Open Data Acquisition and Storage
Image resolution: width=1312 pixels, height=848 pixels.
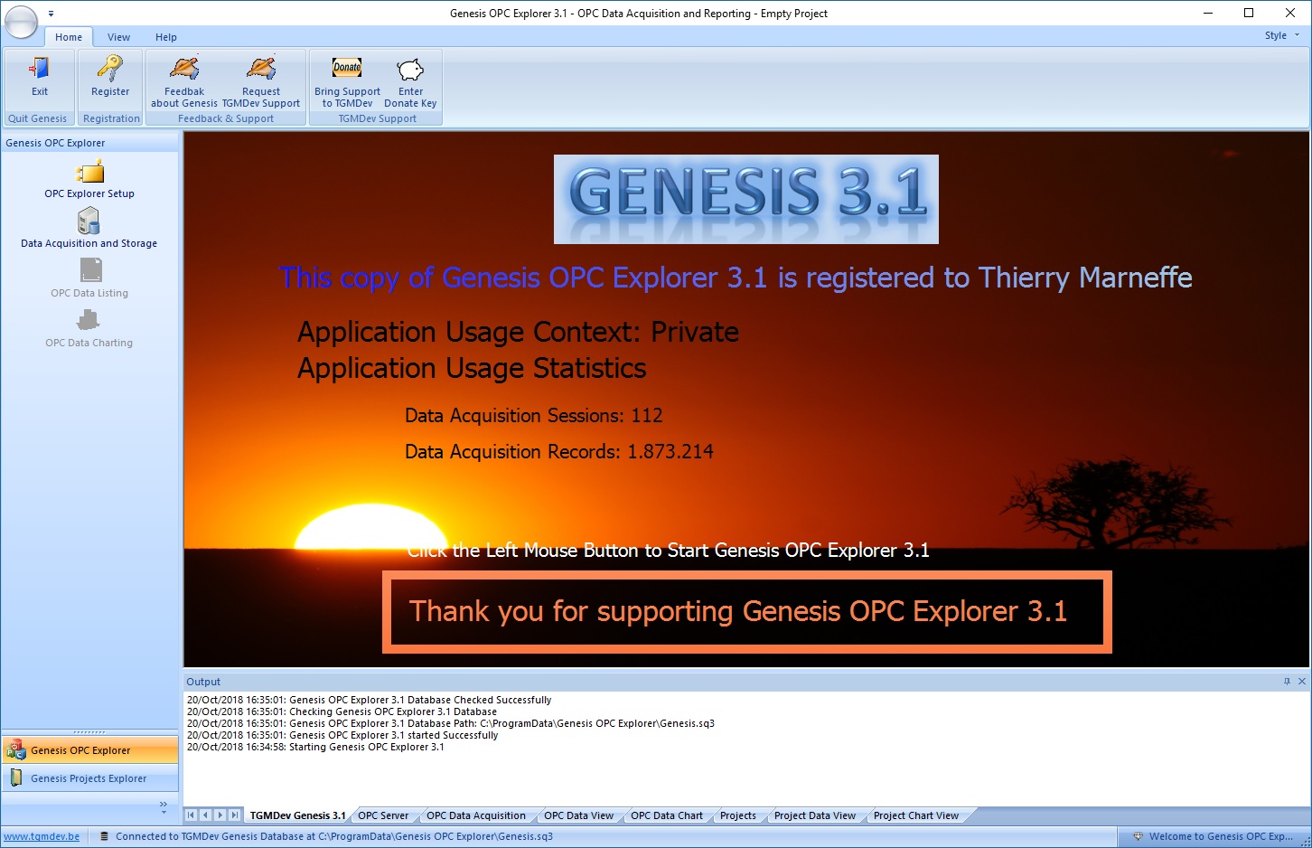coord(89,229)
